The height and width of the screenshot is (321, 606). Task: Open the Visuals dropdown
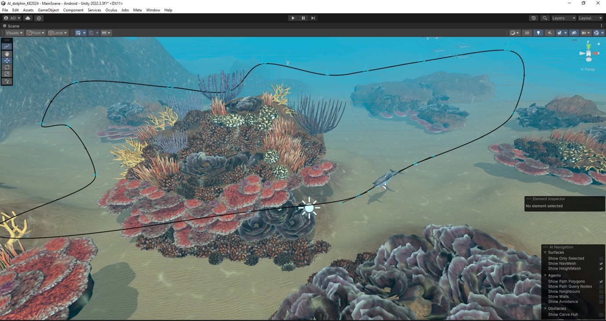tap(14, 33)
